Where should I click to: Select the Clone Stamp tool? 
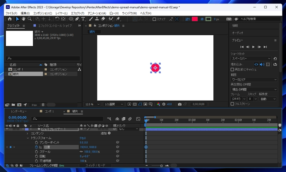97,19
